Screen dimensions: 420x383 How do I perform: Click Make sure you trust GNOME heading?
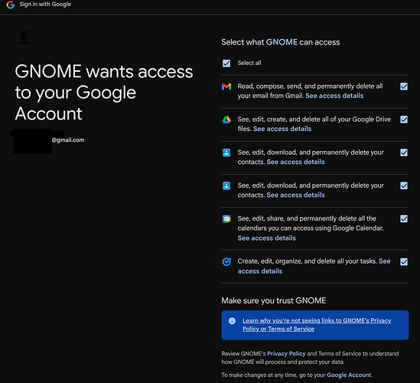click(273, 300)
